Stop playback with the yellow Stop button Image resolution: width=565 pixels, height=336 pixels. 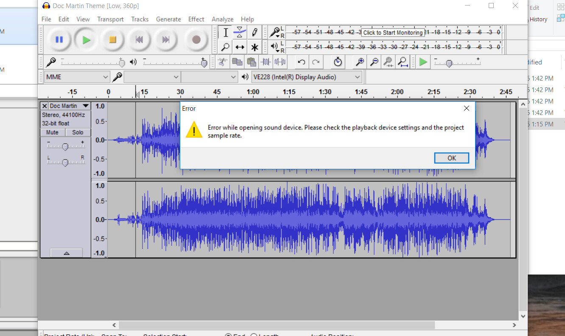click(x=113, y=40)
